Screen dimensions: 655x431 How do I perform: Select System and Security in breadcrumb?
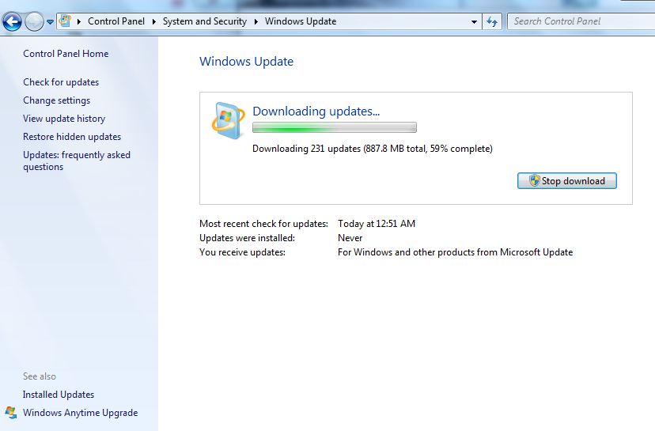pyautogui.click(x=205, y=21)
